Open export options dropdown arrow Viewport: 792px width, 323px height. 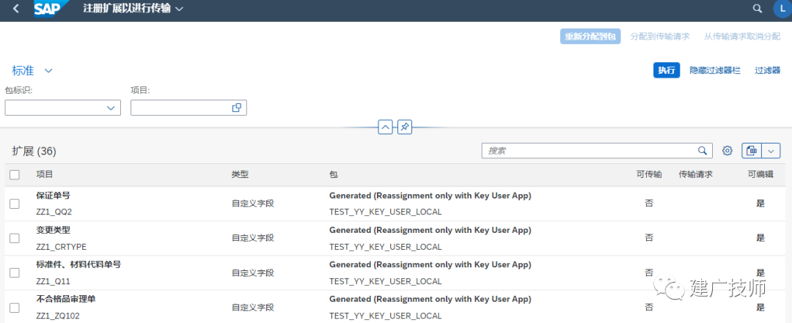pyautogui.click(x=771, y=150)
